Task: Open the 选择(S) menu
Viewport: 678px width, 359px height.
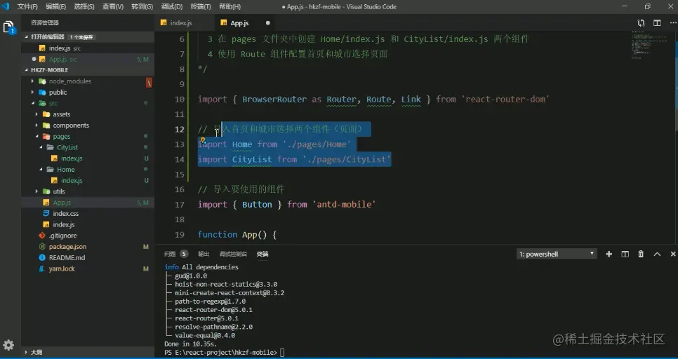Action: tap(84, 6)
